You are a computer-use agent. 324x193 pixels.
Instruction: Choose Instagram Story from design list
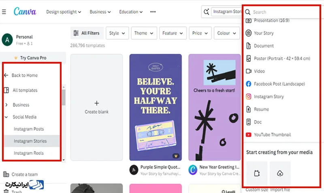[x=269, y=97]
